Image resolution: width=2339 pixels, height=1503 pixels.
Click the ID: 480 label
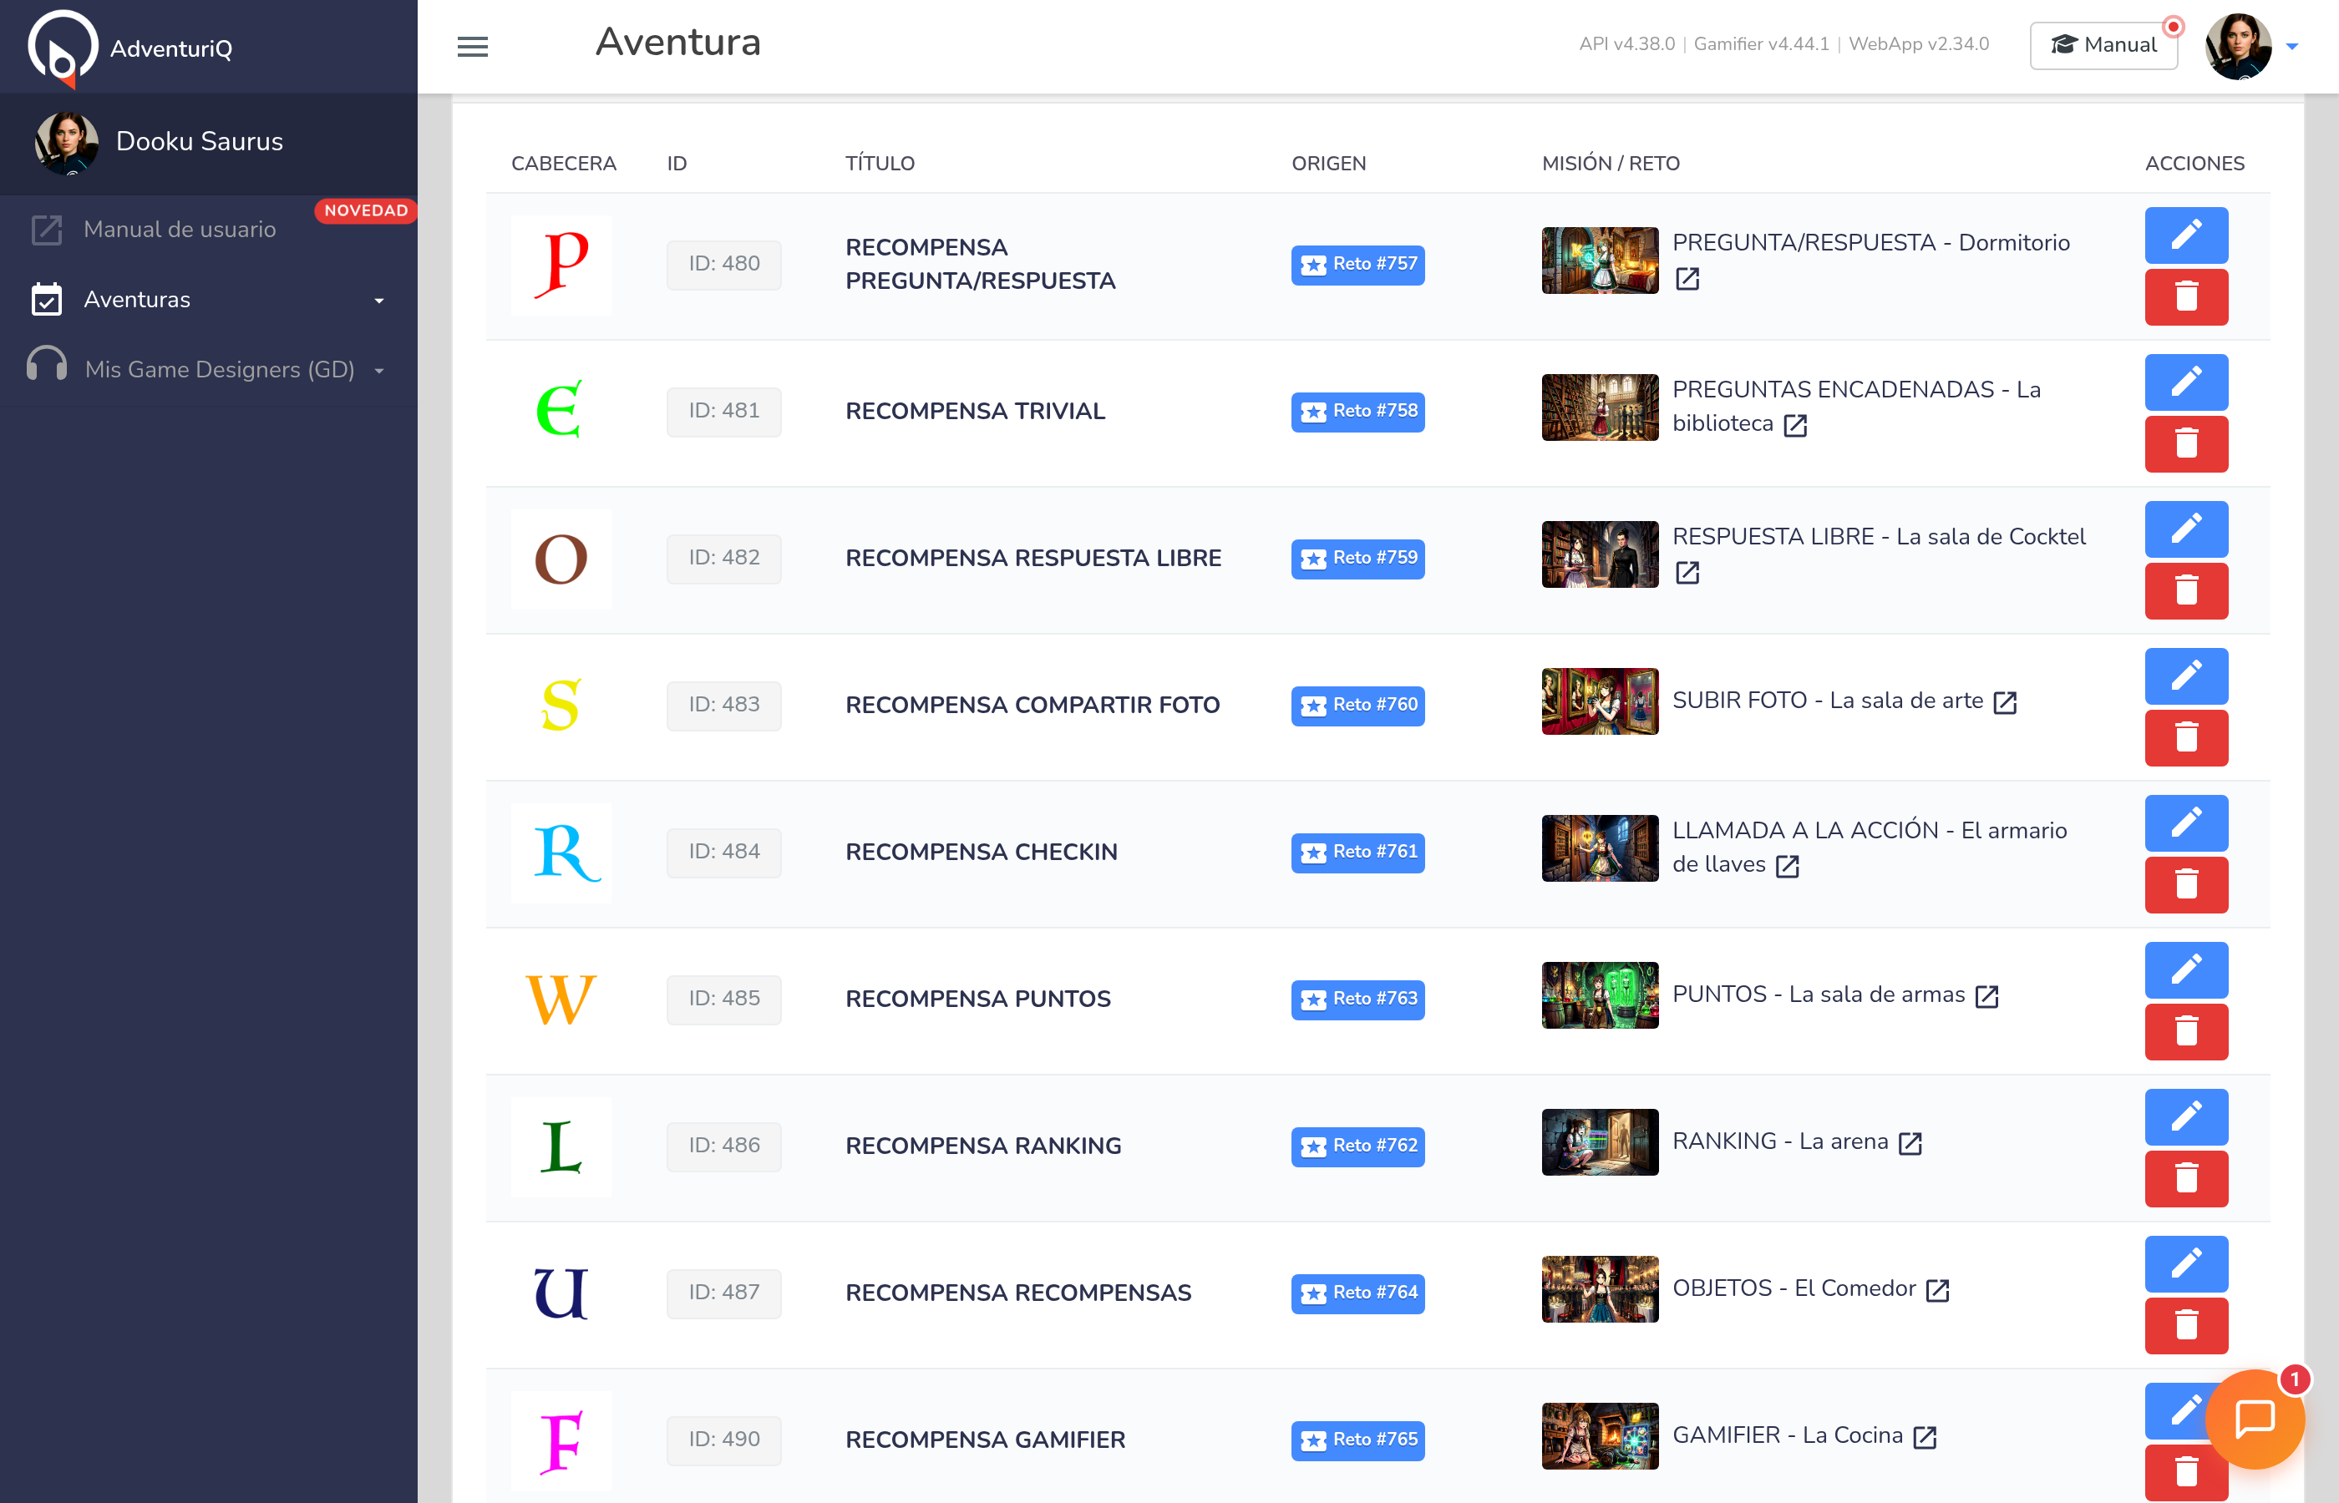click(x=723, y=265)
